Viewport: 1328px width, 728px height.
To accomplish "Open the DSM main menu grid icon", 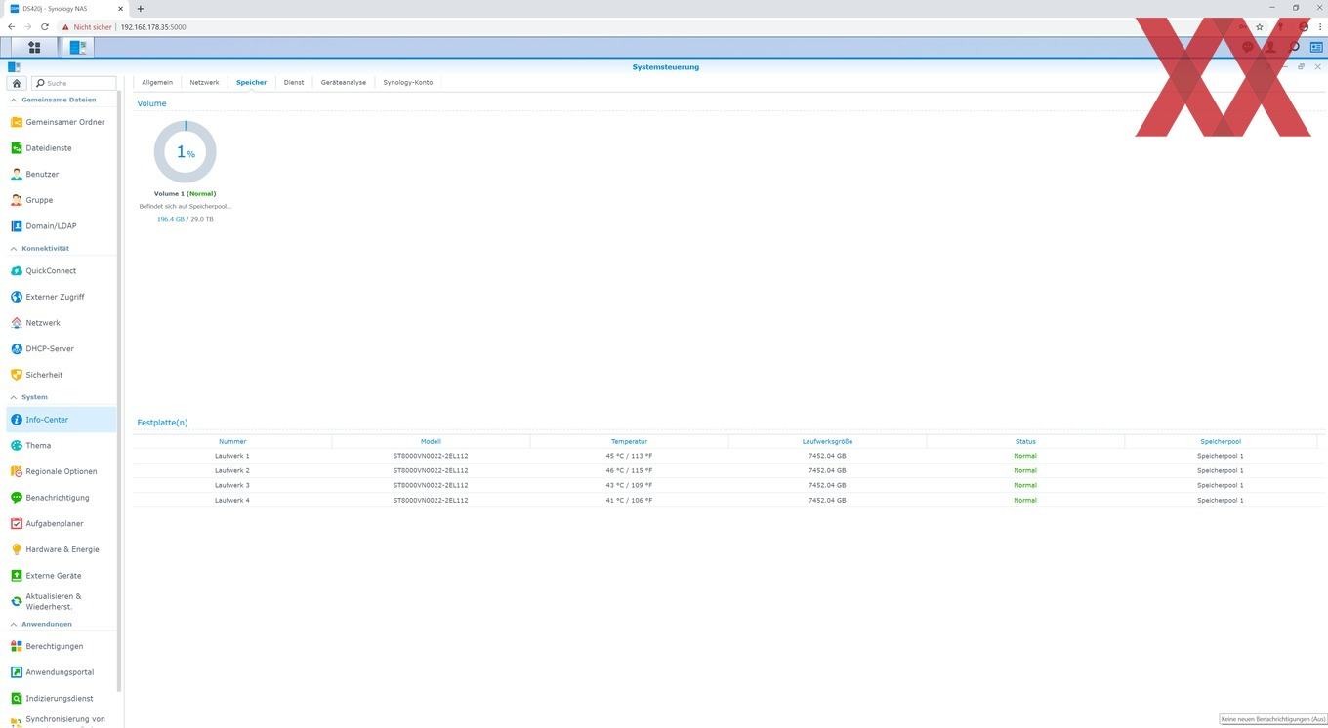I will [34, 47].
